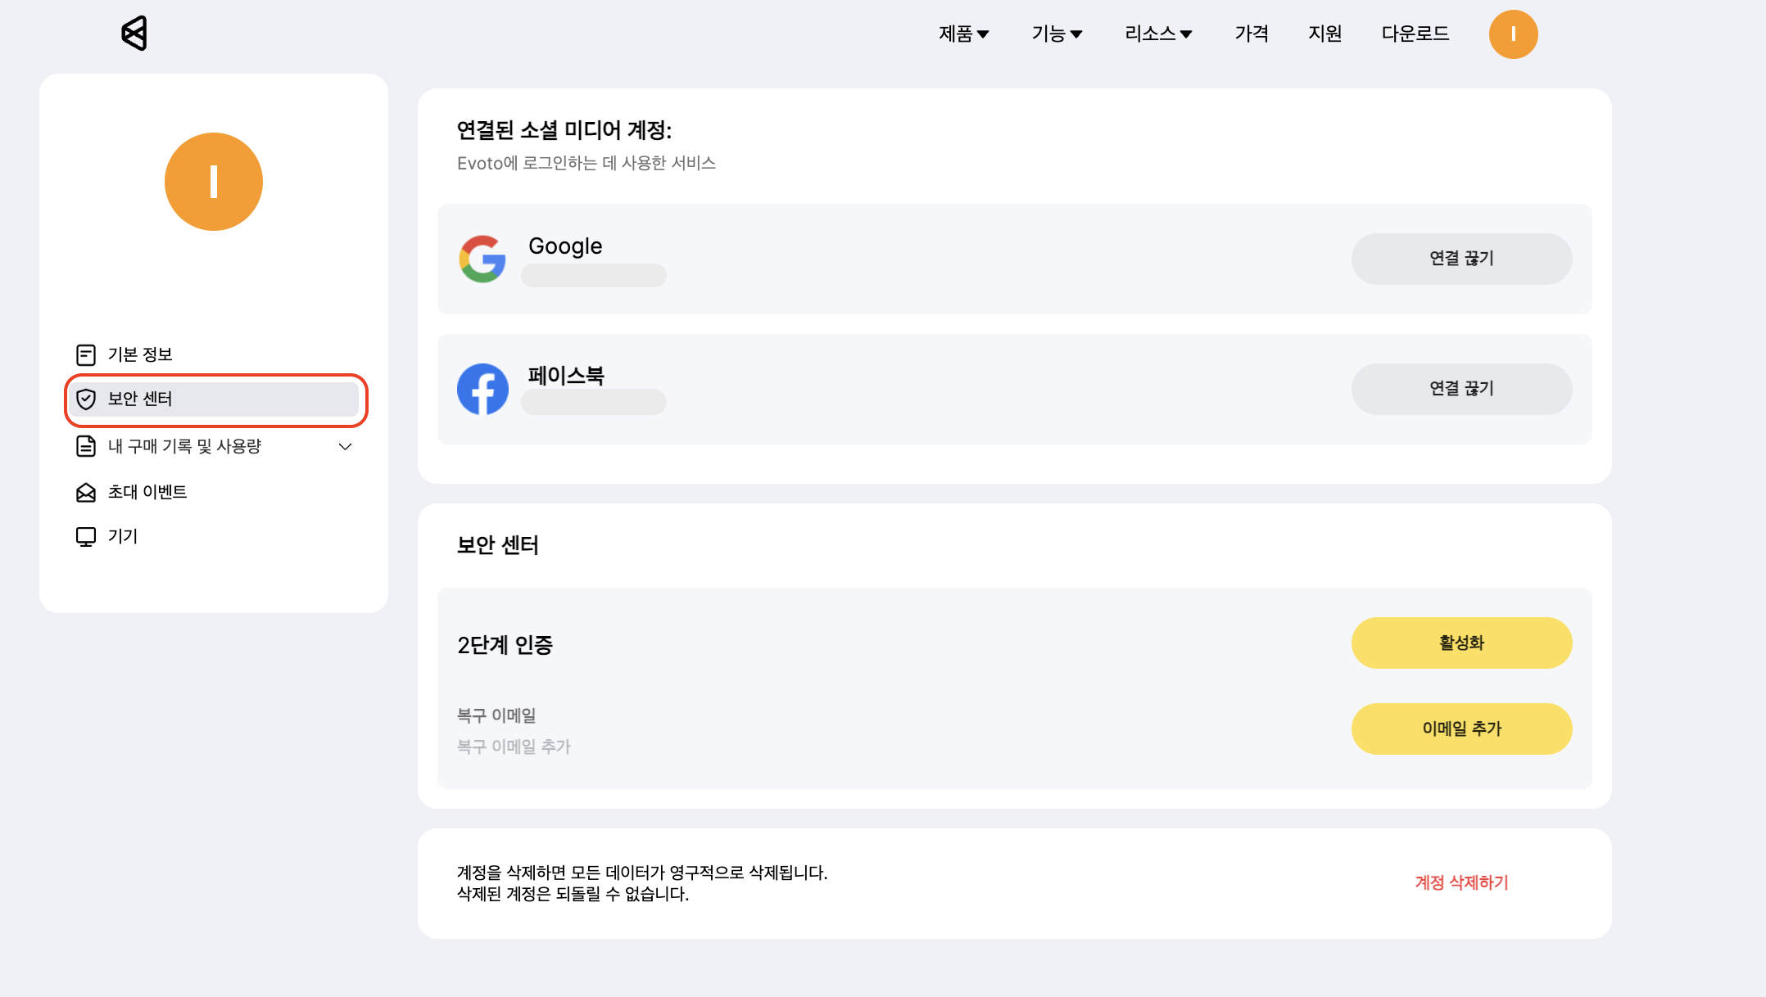The image size is (1766, 997).
Task: Disconnect the 페이스북 account with 연결 끊기
Action: (x=1461, y=389)
